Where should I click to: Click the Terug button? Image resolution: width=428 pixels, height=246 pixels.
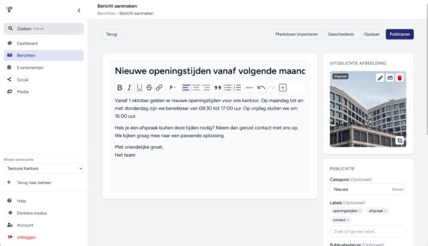point(112,34)
